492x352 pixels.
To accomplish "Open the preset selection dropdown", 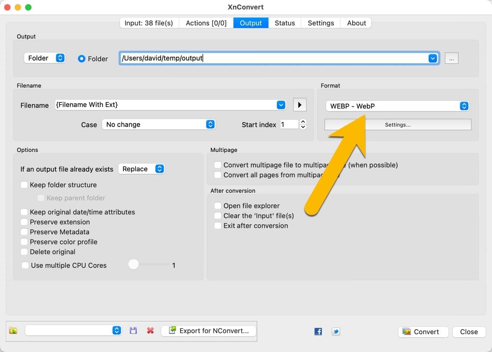I will point(73,330).
